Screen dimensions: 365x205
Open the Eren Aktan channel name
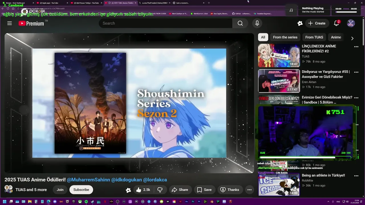[x=309, y=82]
